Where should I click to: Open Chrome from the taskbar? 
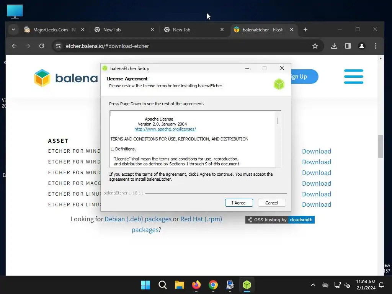point(213,285)
